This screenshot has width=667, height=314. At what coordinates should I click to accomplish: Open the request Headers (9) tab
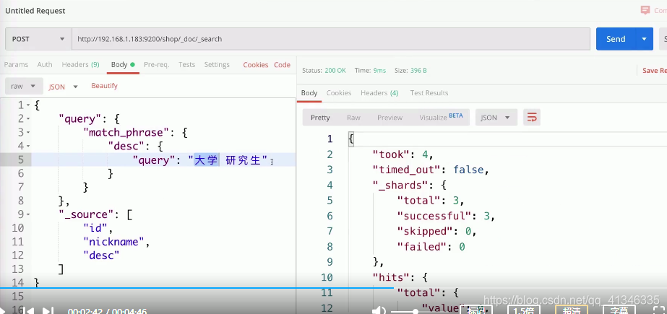point(80,64)
